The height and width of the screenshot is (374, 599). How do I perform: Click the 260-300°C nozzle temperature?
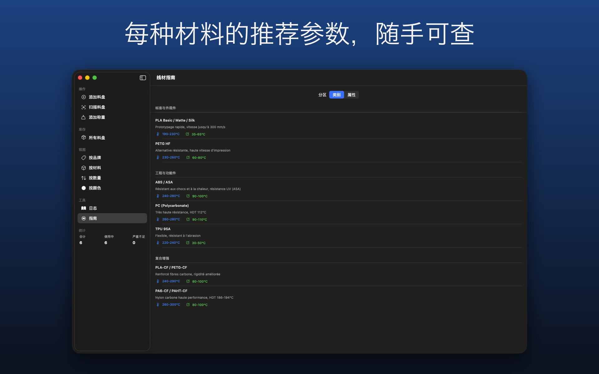(171, 304)
